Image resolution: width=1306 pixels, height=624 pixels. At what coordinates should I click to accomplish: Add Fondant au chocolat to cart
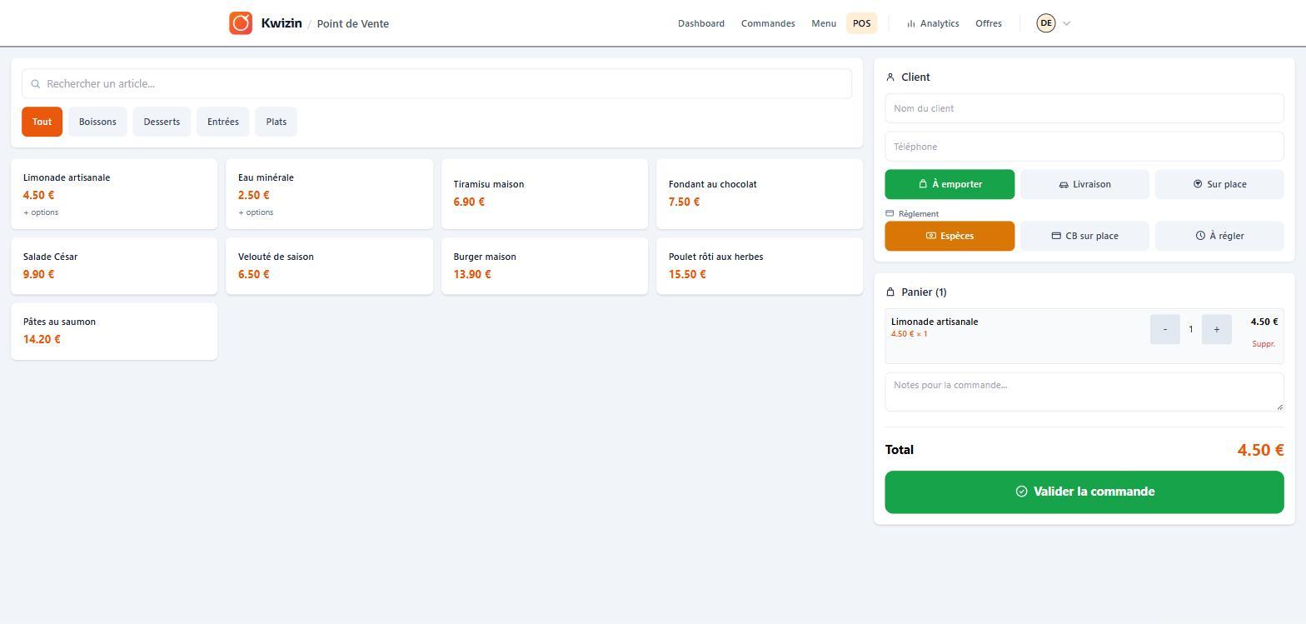(760, 194)
